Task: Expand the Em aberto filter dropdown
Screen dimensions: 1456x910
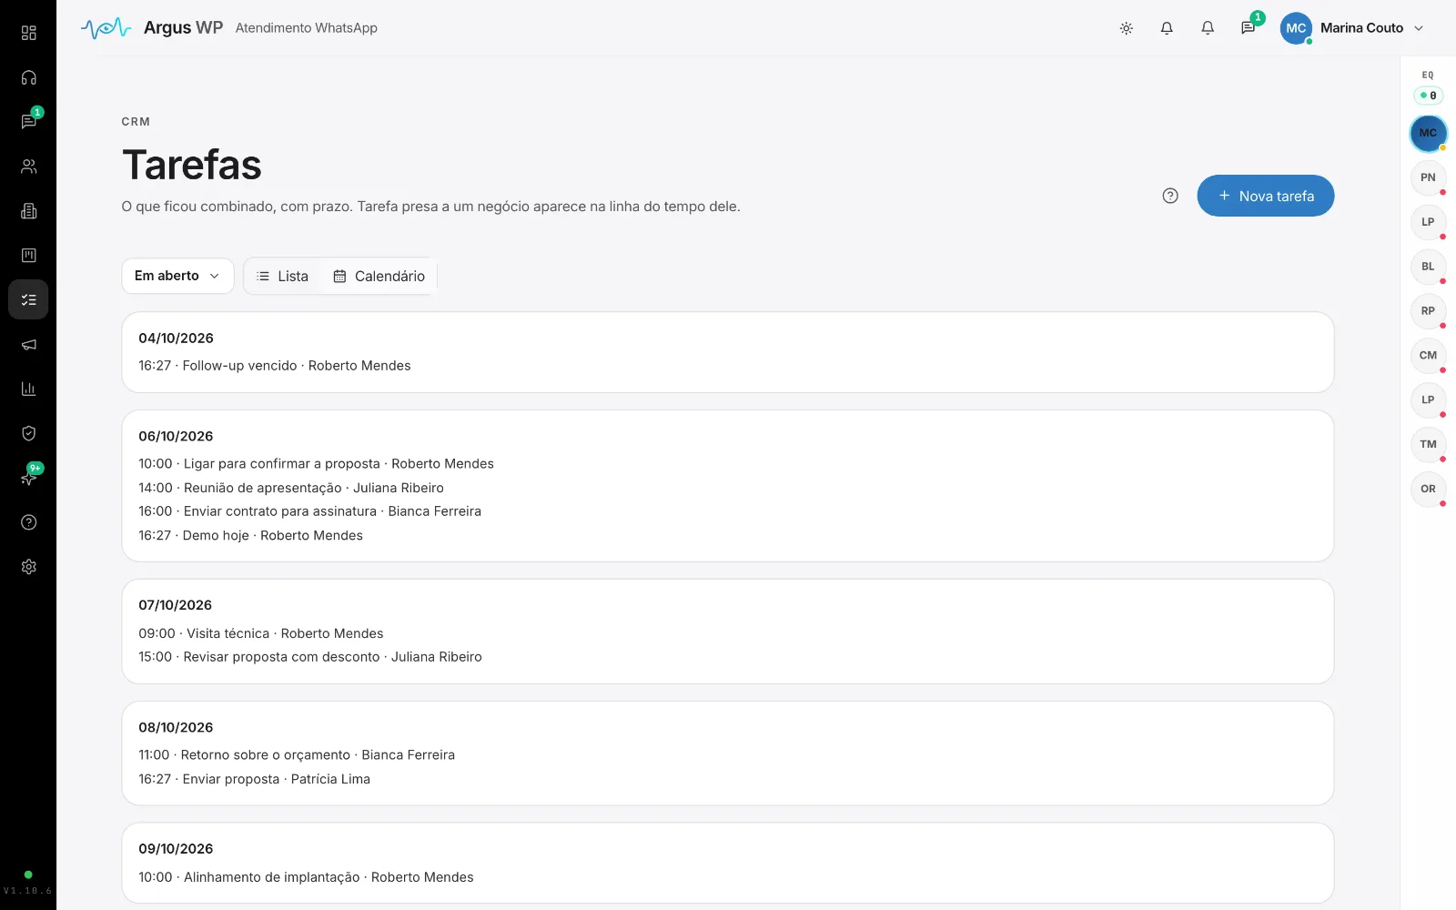Action: coord(177,276)
